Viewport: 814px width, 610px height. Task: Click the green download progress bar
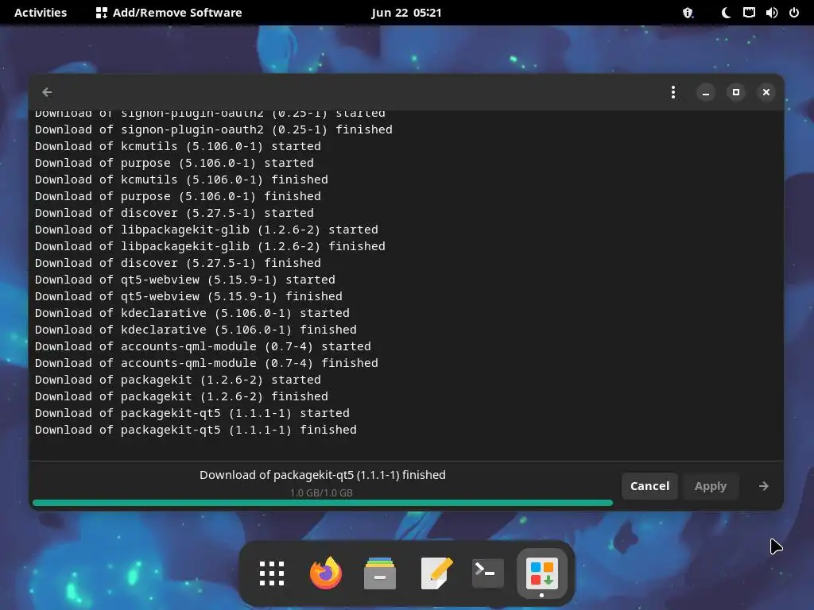[x=323, y=503]
